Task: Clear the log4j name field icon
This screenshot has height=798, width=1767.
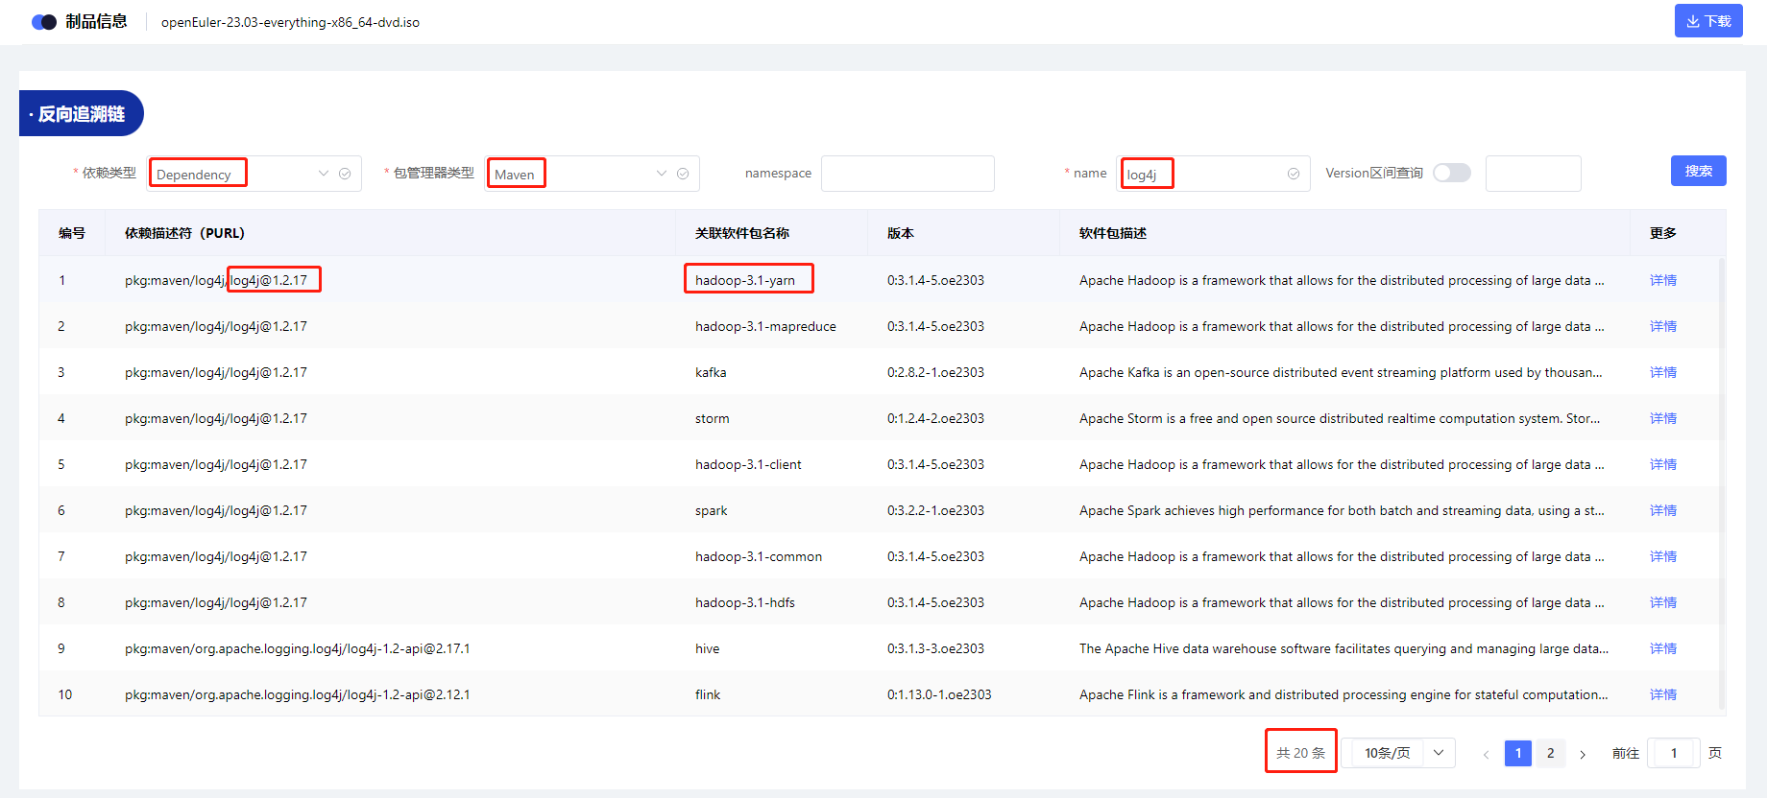Action: (x=1294, y=174)
